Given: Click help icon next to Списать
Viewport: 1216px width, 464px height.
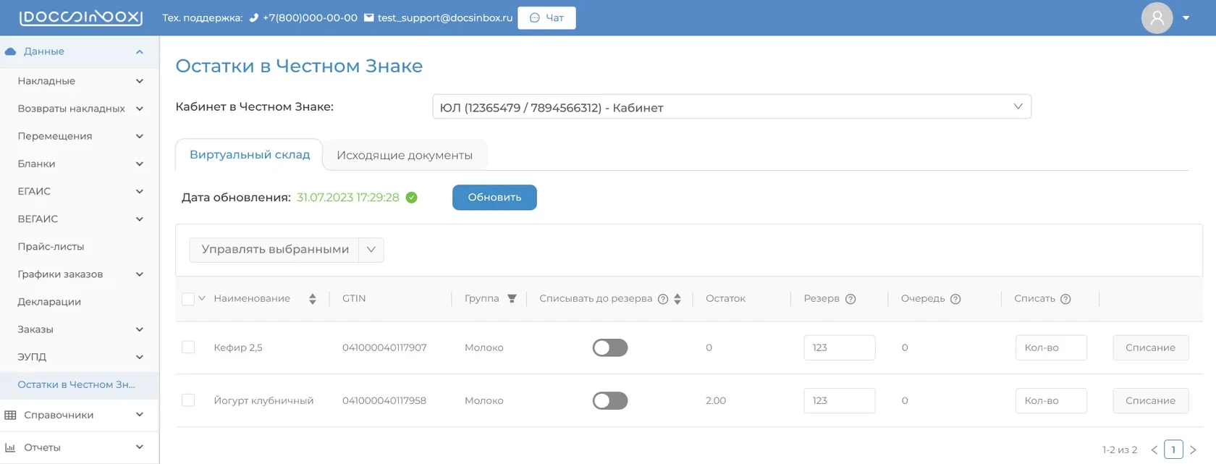Looking at the screenshot, I should coord(1065,299).
